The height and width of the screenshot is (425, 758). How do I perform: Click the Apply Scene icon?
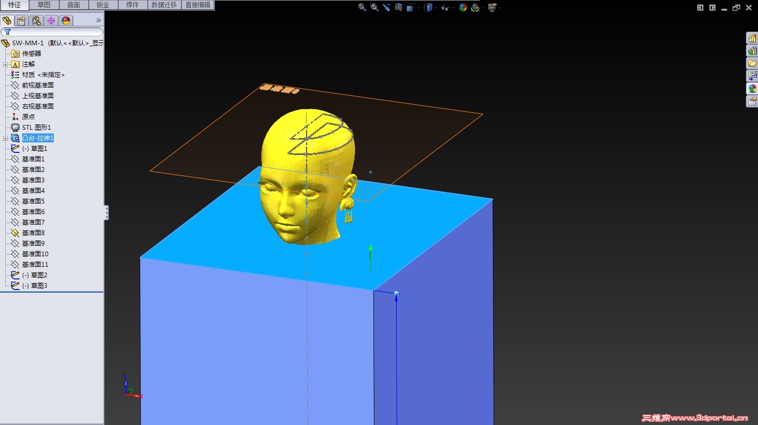click(x=475, y=7)
